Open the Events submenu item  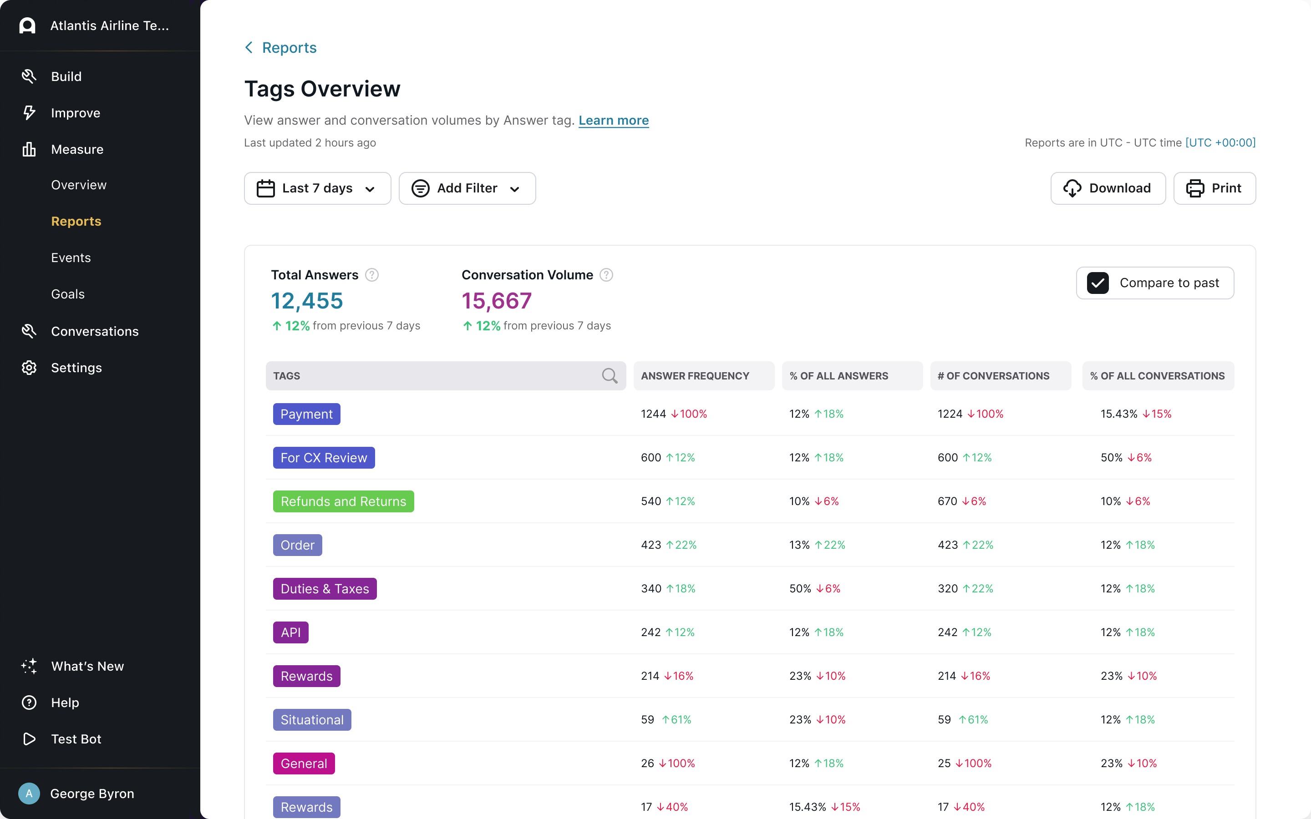[71, 258]
